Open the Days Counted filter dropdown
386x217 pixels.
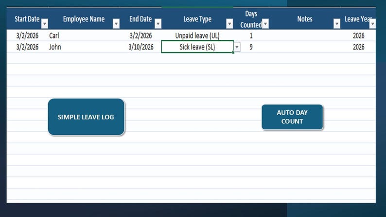(x=265, y=24)
